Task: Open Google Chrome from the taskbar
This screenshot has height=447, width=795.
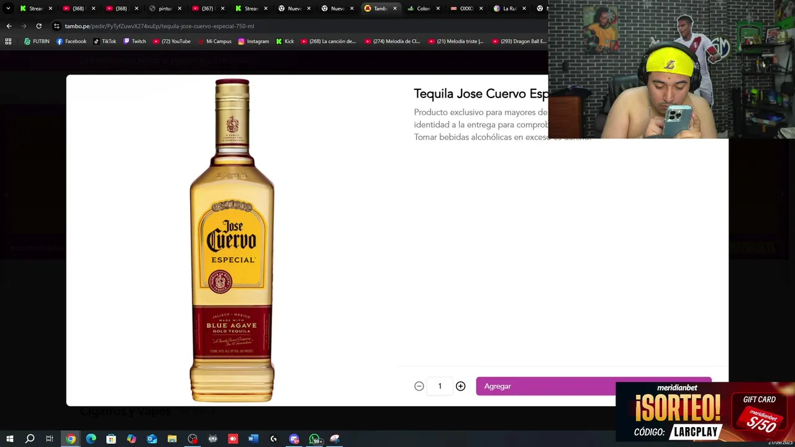Action: 71,439
